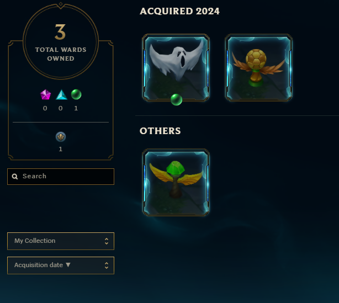Image resolution: width=339 pixels, height=303 pixels.
Task: Click the green orb badge under ghost ward
Action: click(x=177, y=100)
